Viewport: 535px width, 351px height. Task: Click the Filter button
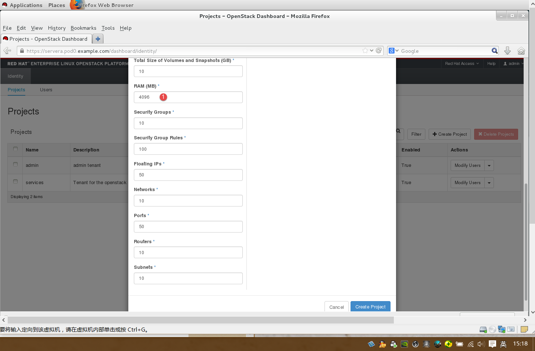(416, 134)
